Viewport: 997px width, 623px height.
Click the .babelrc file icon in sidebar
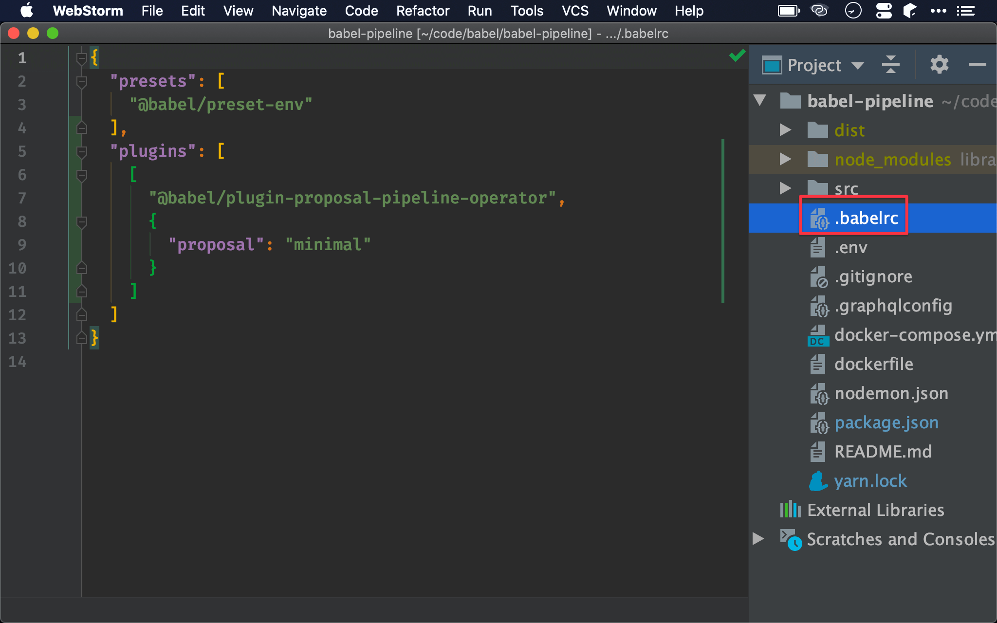(818, 218)
